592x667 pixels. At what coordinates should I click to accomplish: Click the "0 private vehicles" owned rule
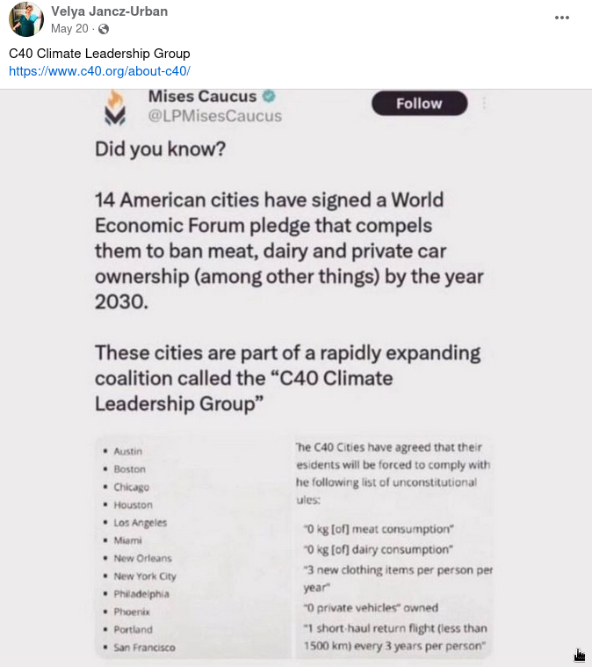point(370,607)
